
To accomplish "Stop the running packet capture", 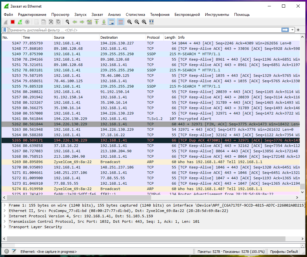I will click(x=13, y=22).
